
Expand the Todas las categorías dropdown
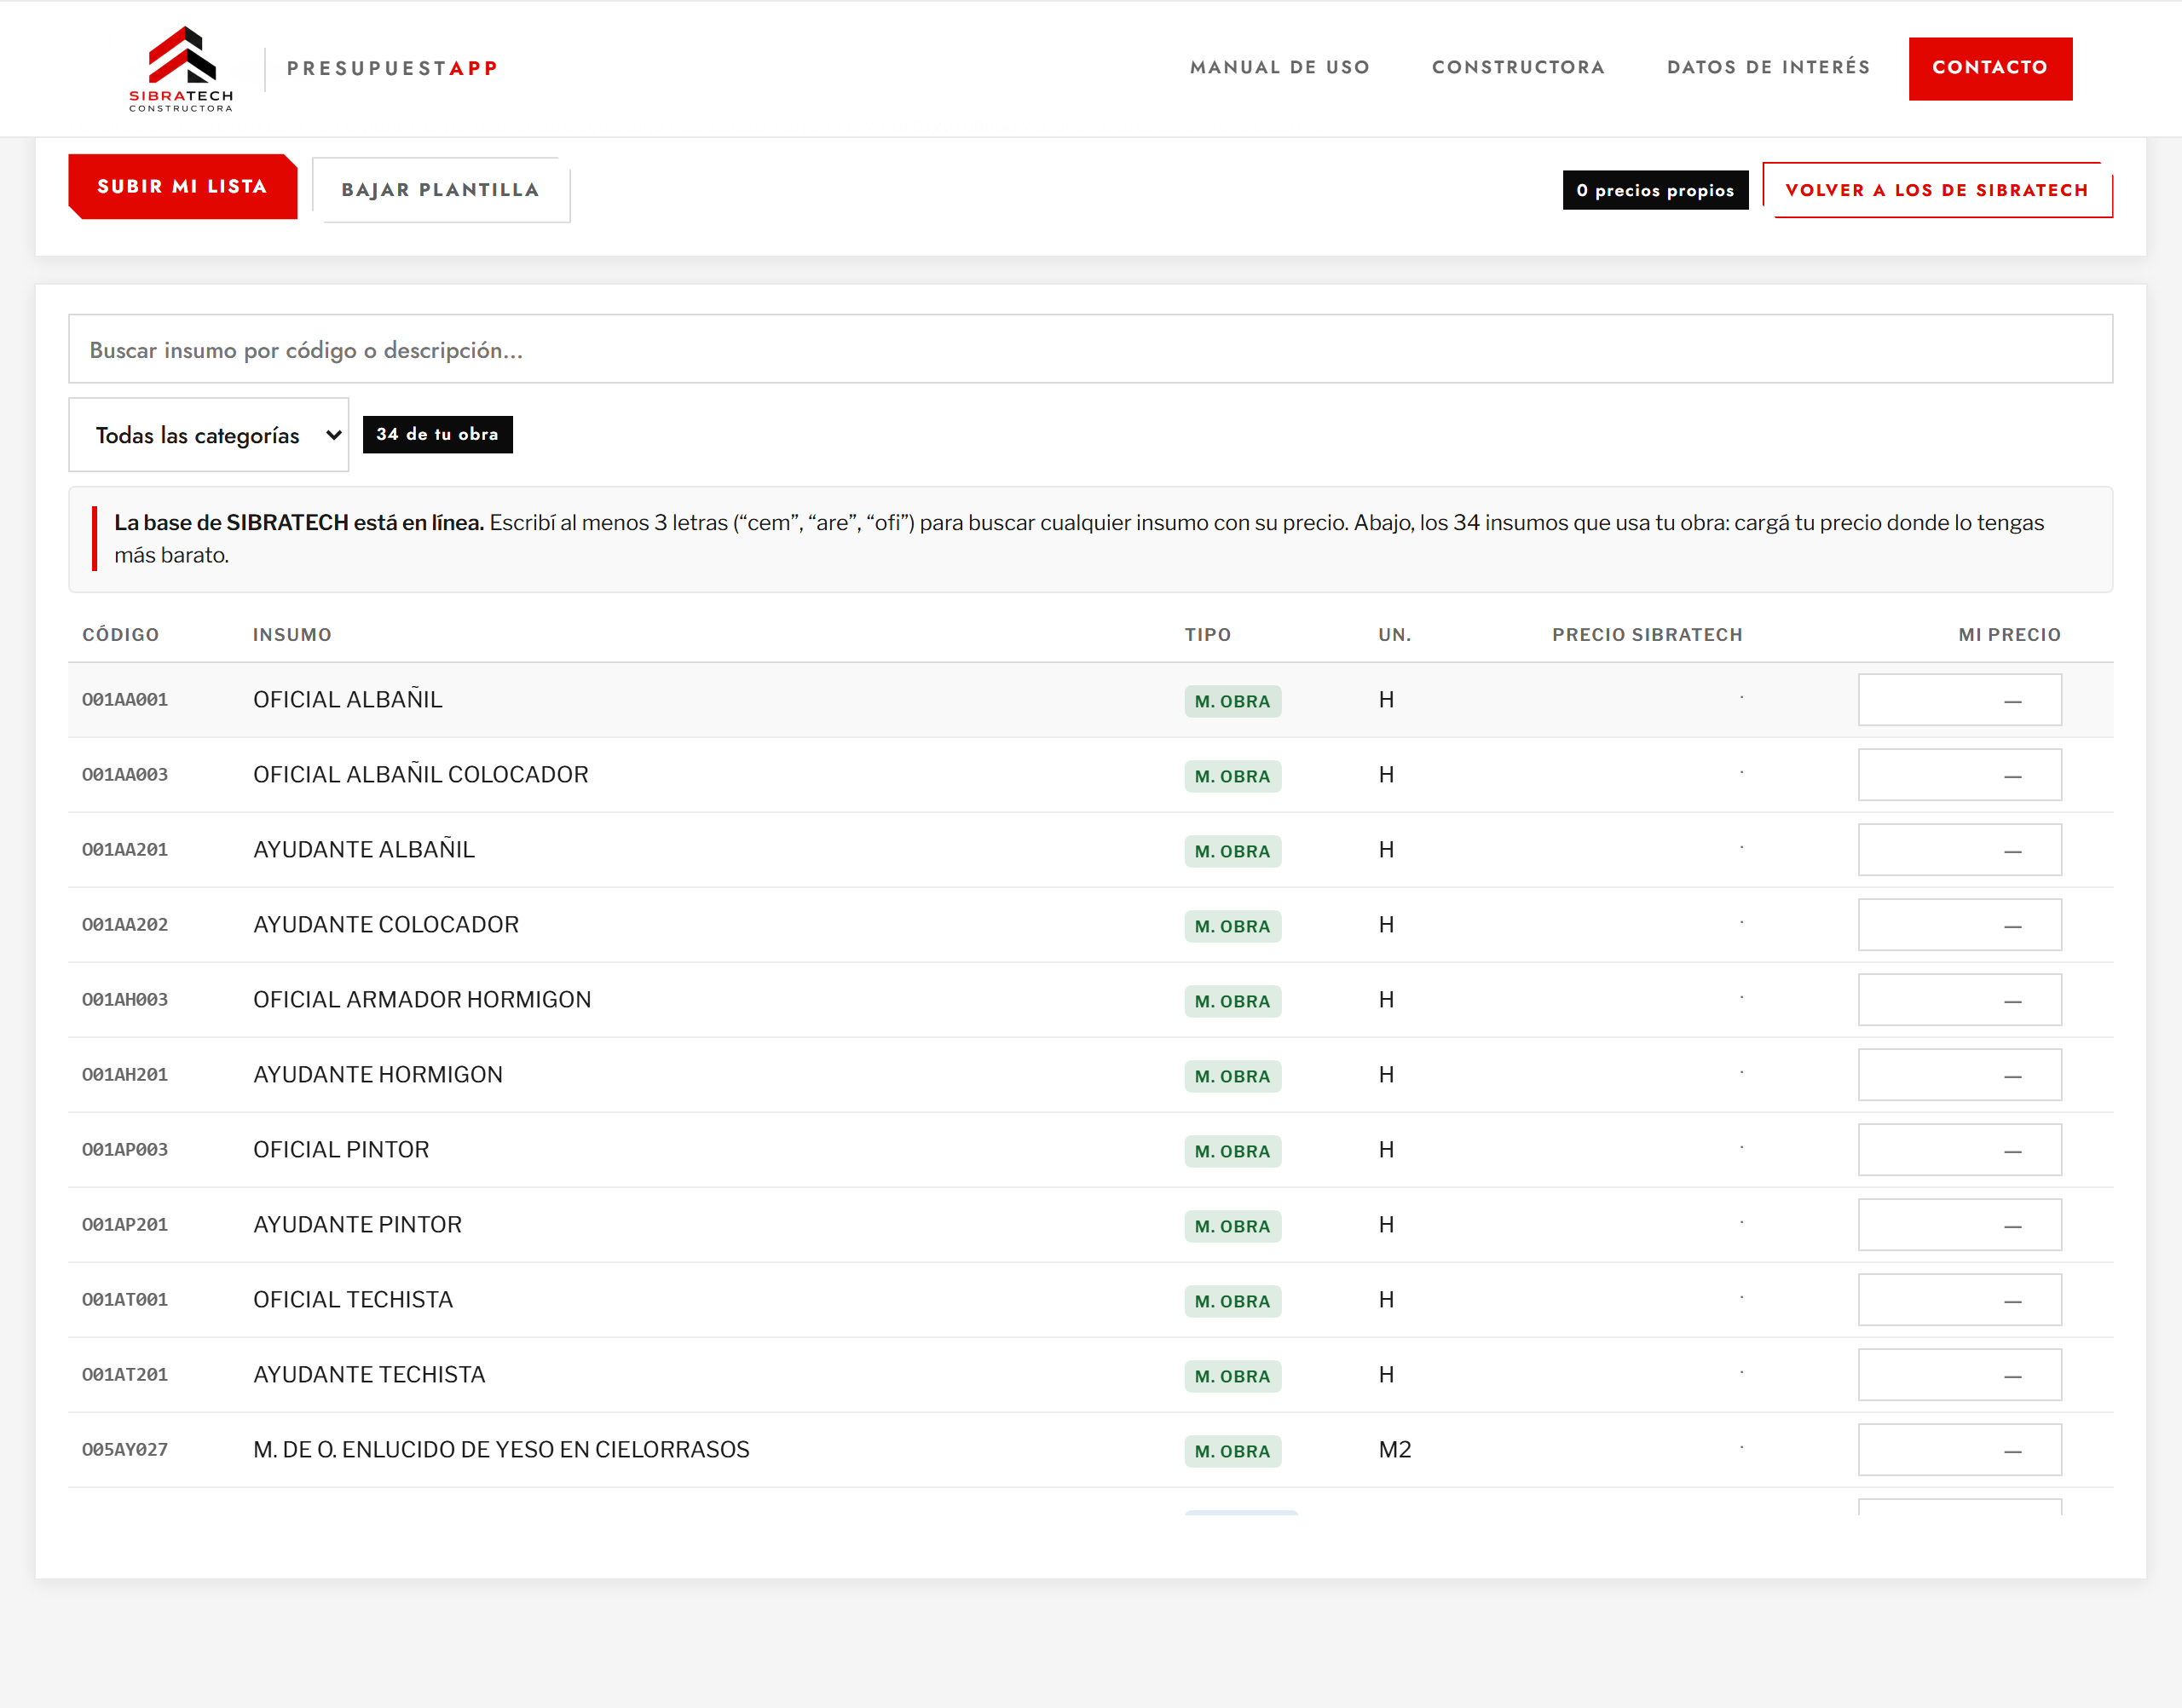pos(209,435)
